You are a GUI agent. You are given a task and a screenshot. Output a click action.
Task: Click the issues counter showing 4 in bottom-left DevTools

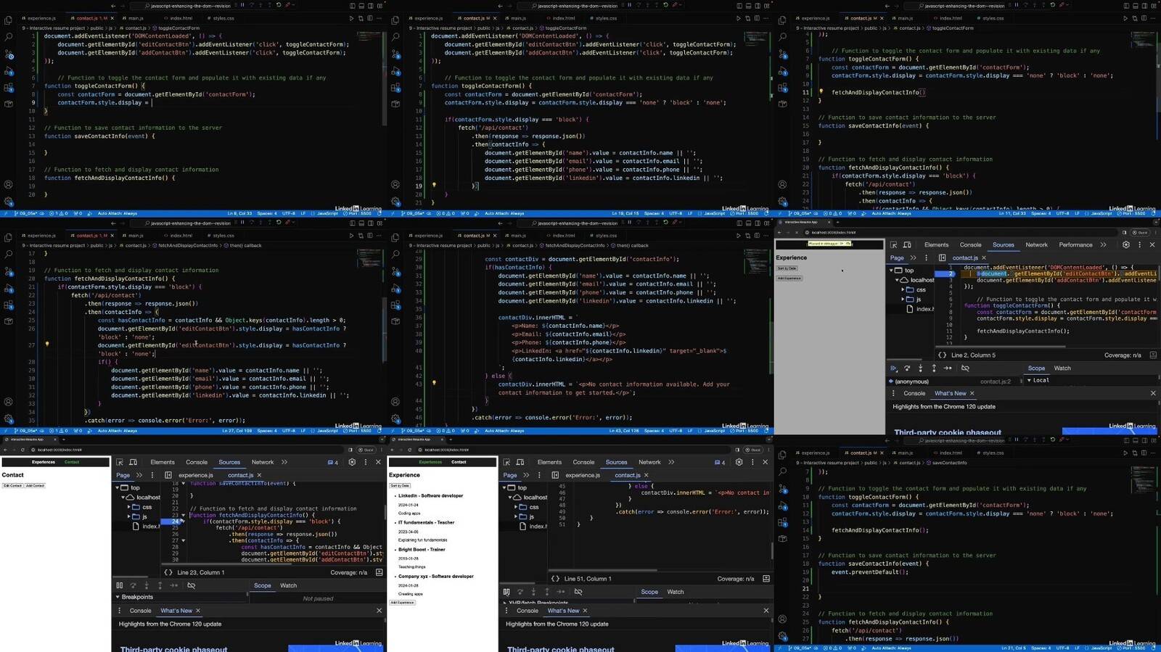[333, 462]
